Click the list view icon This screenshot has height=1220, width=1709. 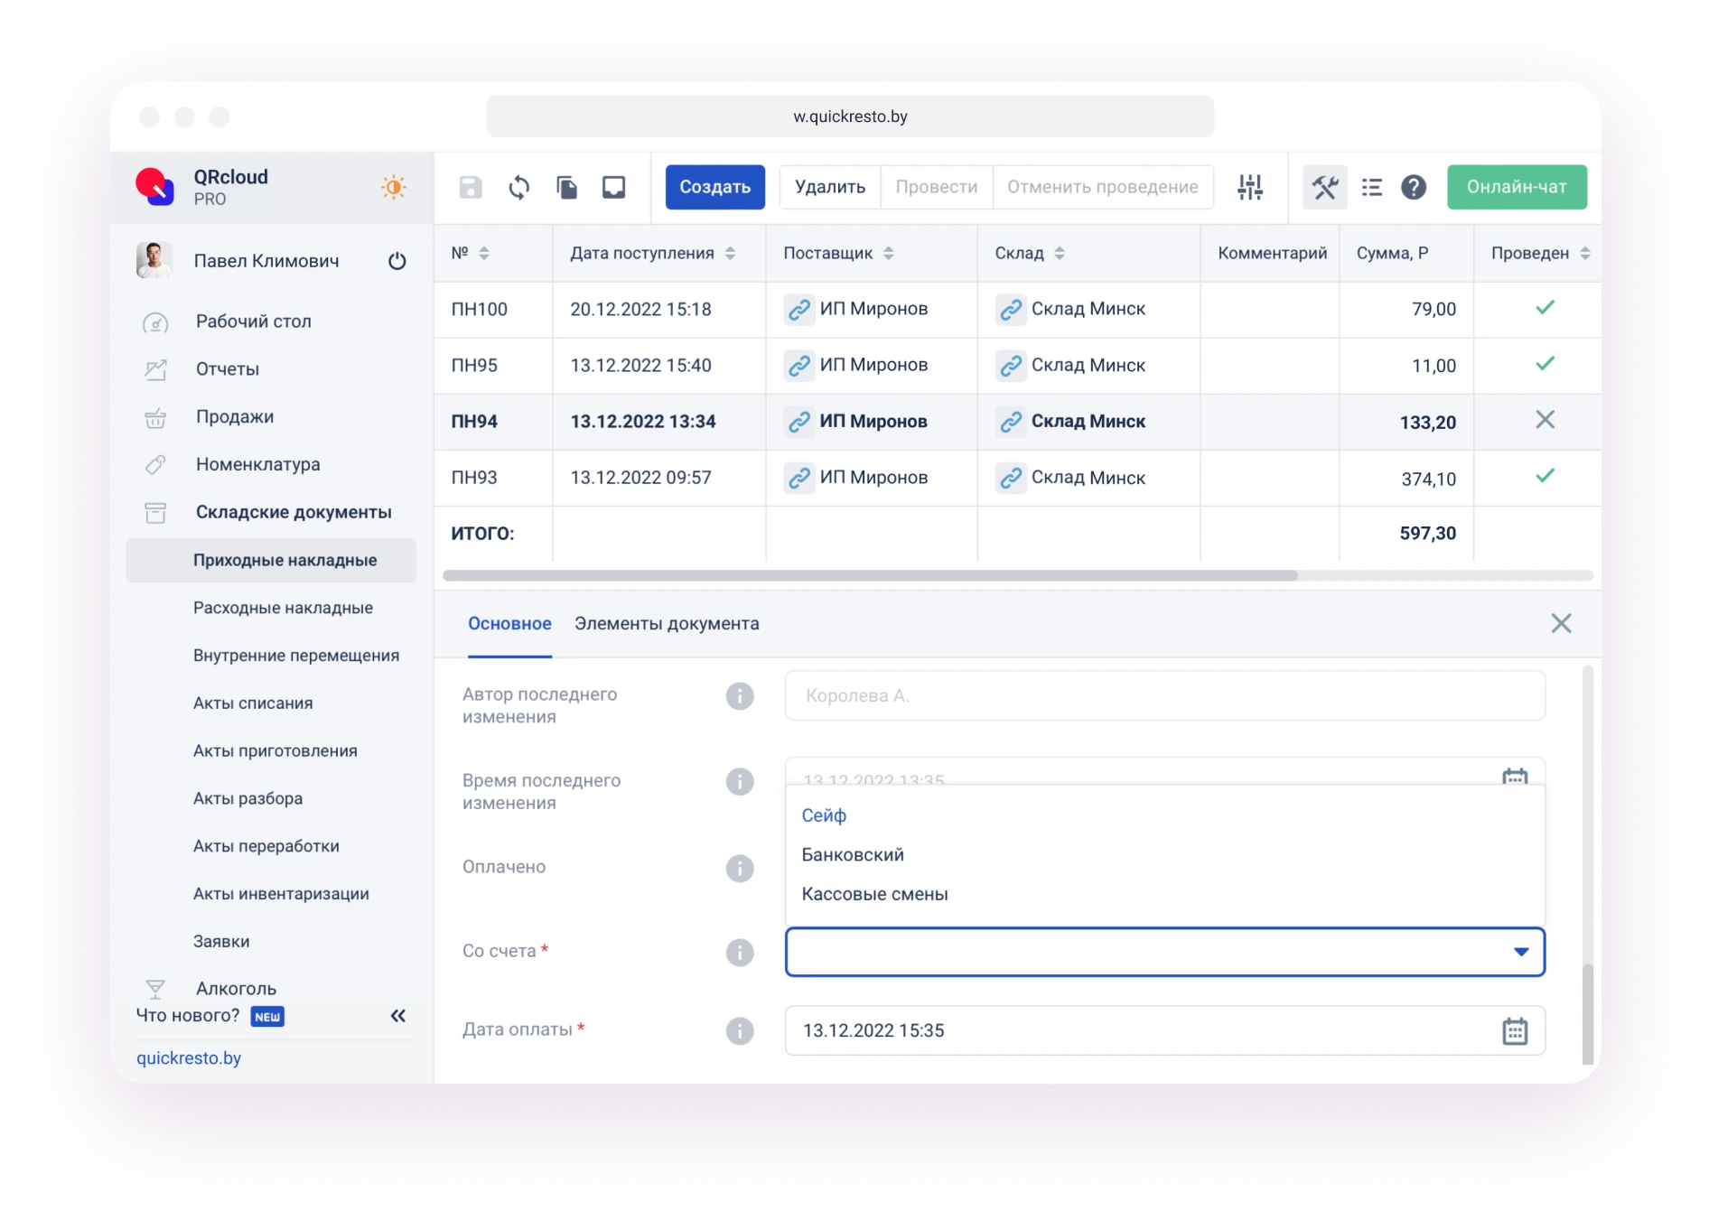[1371, 187]
